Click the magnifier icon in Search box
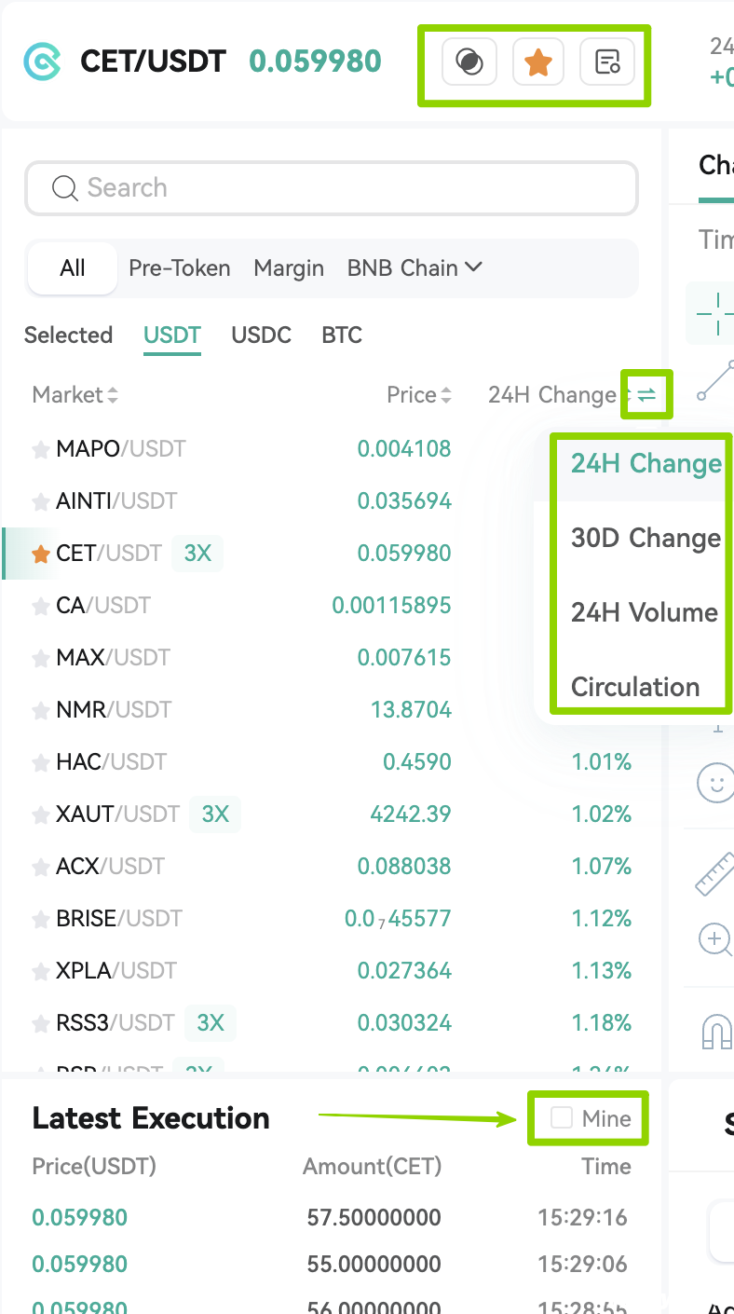Viewport: 734px width, 1314px height. pos(64,188)
